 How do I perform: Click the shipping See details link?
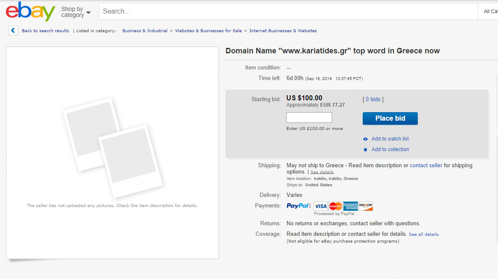point(322,172)
